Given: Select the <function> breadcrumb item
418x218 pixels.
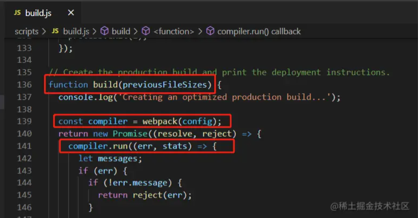Looking at the screenshot, I should 174,31.
